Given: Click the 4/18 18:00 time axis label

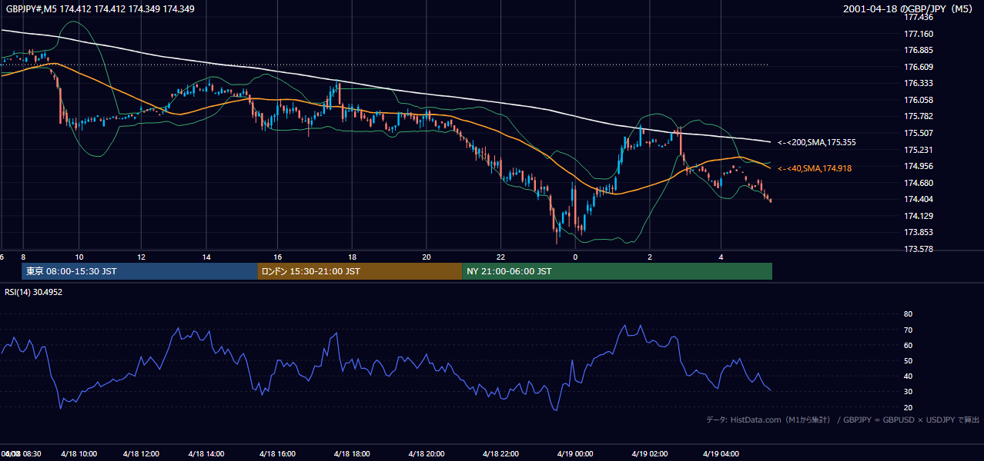Looking at the screenshot, I should pos(352,454).
